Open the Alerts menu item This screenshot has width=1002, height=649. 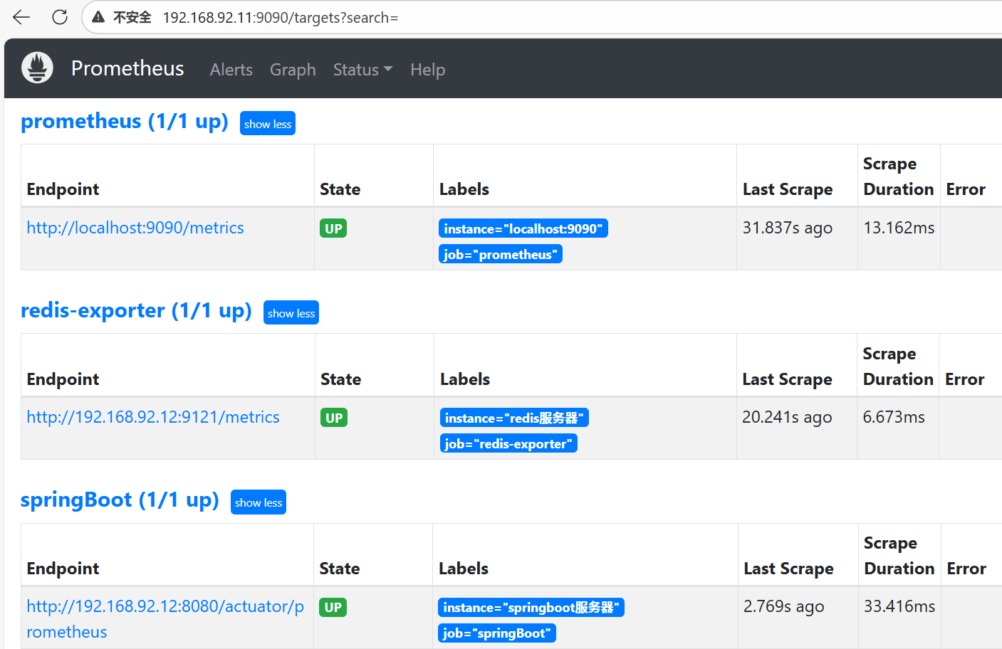(x=231, y=70)
